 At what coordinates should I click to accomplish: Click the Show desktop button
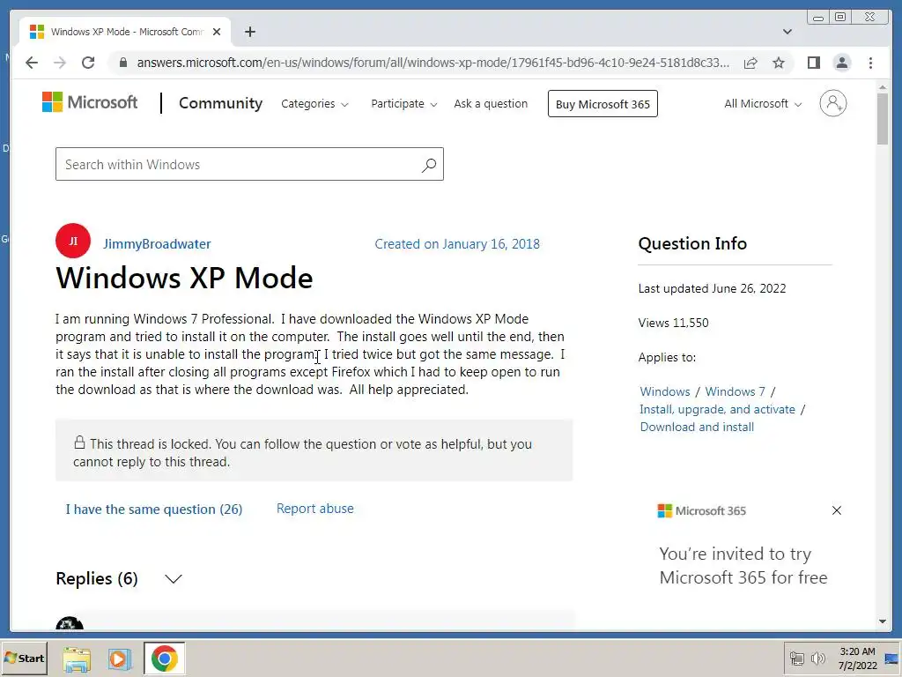[x=891, y=658]
